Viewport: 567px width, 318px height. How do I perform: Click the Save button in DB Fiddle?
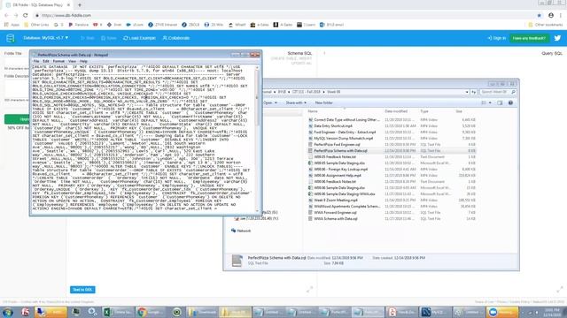click(109, 38)
